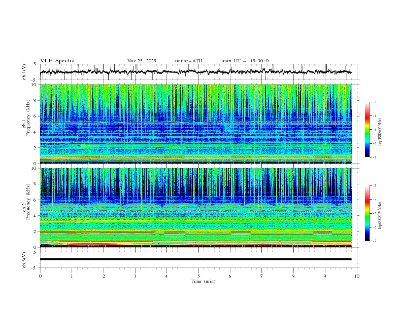Click the time axis tick label '1'
The image size is (402, 310).
coord(72,276)
